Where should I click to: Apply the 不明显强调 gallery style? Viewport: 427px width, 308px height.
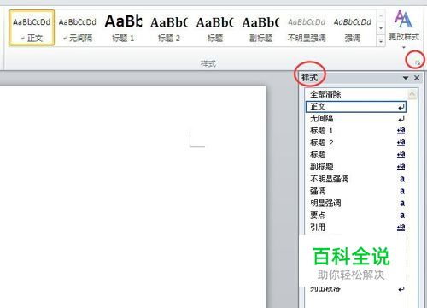(307, 28)
